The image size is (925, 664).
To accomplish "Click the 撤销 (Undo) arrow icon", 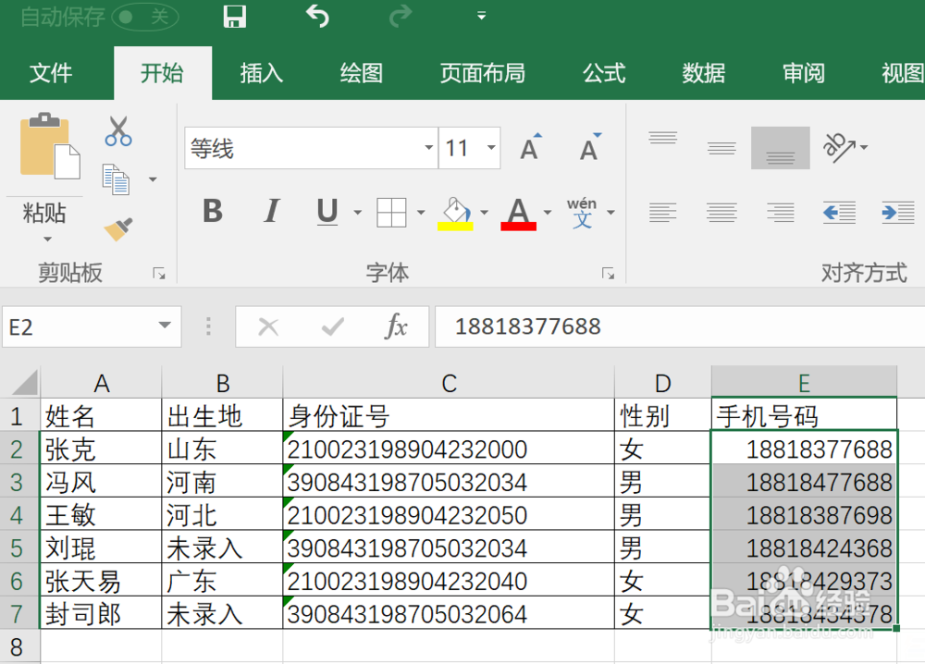I will point(316,17).
